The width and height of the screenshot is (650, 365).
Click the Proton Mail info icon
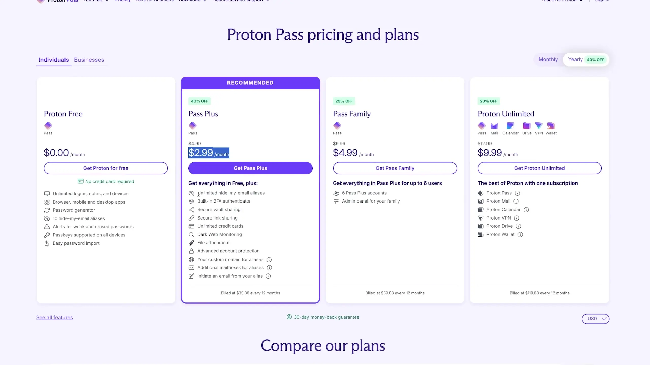516,201
